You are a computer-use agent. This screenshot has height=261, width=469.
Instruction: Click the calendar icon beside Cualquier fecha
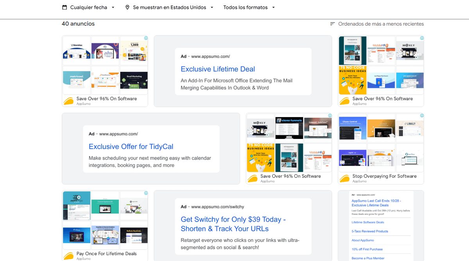coord(64,7)
